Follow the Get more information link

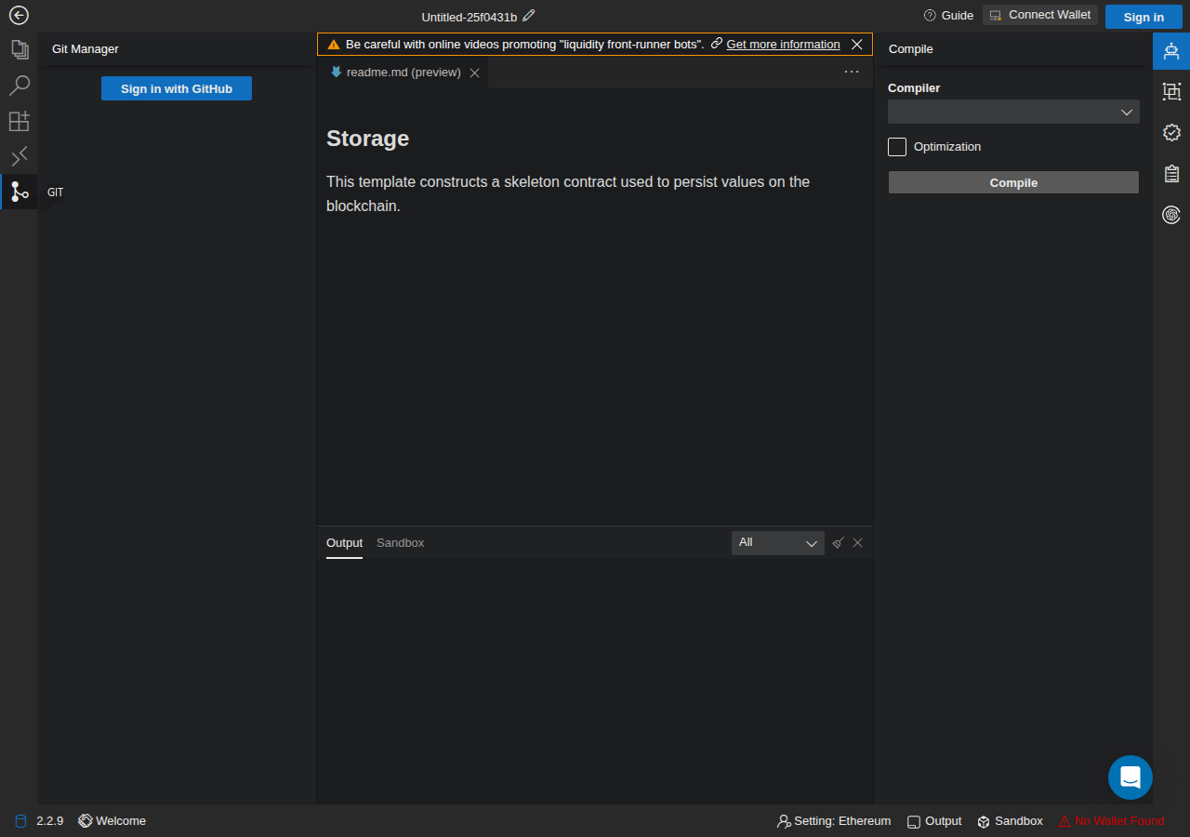click(783, 45)
